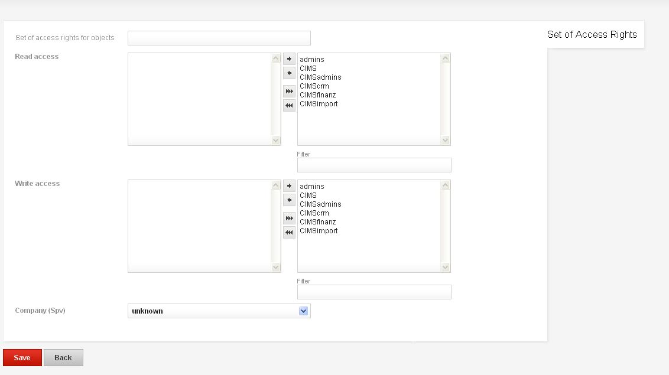Click the remove arrow in Read access

pos(289,73)
